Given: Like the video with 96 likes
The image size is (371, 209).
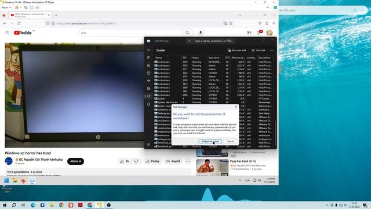Looking at the screenshot, I should (124, 161).
